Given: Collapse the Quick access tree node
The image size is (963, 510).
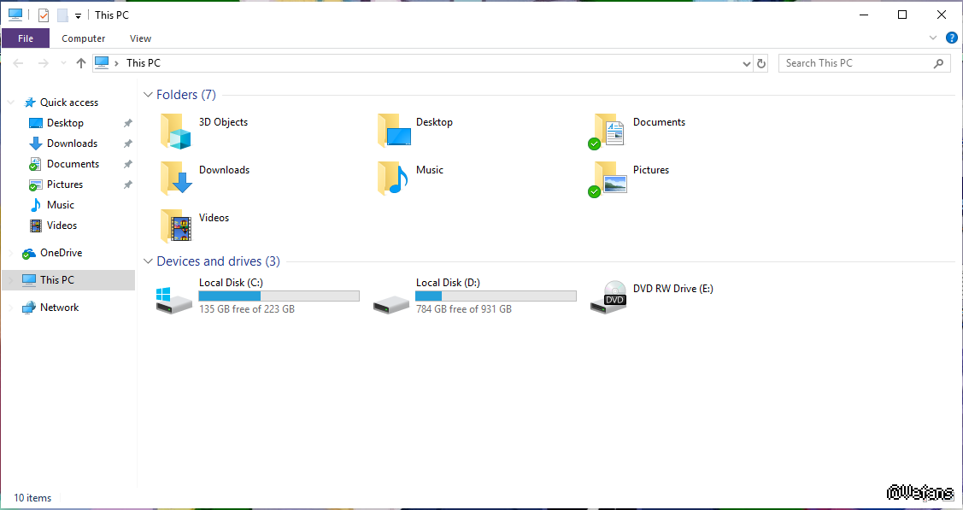Looking at the screenshot, I should (x=11, y=103).
